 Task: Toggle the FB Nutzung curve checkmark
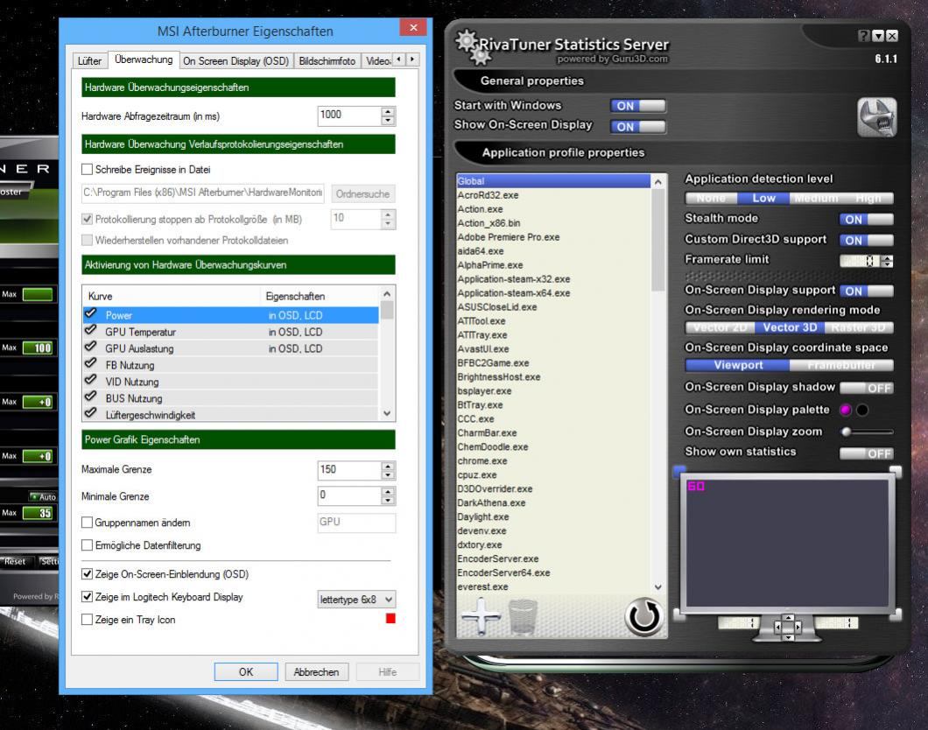(90, 364)
